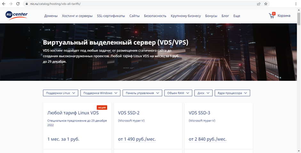301x153 pixels.
Task: Open the Объем RAM dropdown
Action: pos(178,93)
